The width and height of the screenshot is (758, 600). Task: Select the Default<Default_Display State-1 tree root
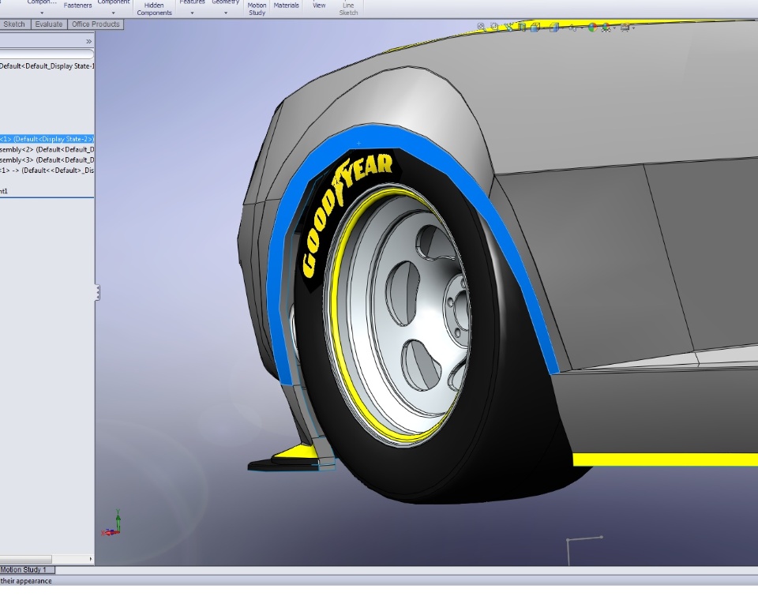pyautogui.click(x=47, y=66)
